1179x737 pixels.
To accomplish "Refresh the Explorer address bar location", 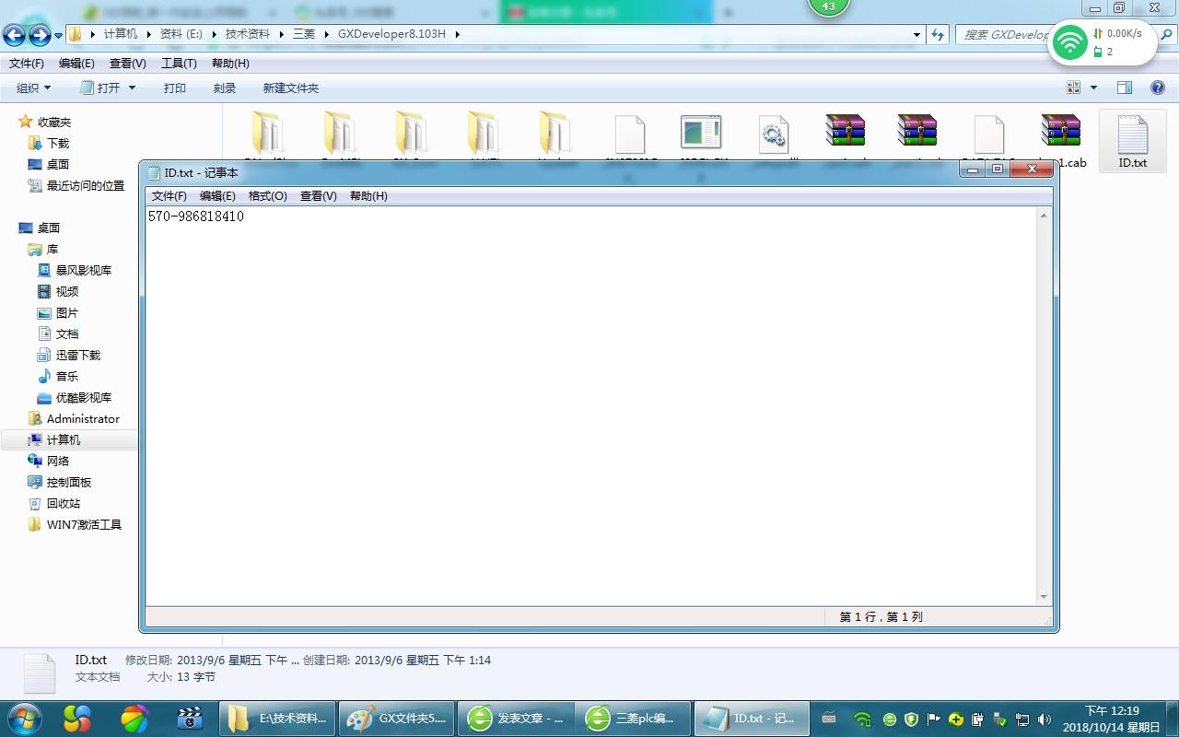I will 938,34.
